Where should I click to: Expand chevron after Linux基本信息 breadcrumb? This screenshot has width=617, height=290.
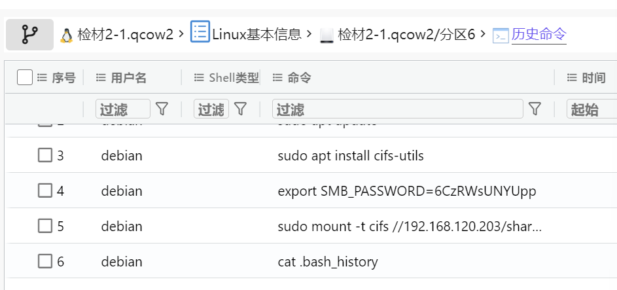coord(309,34)
